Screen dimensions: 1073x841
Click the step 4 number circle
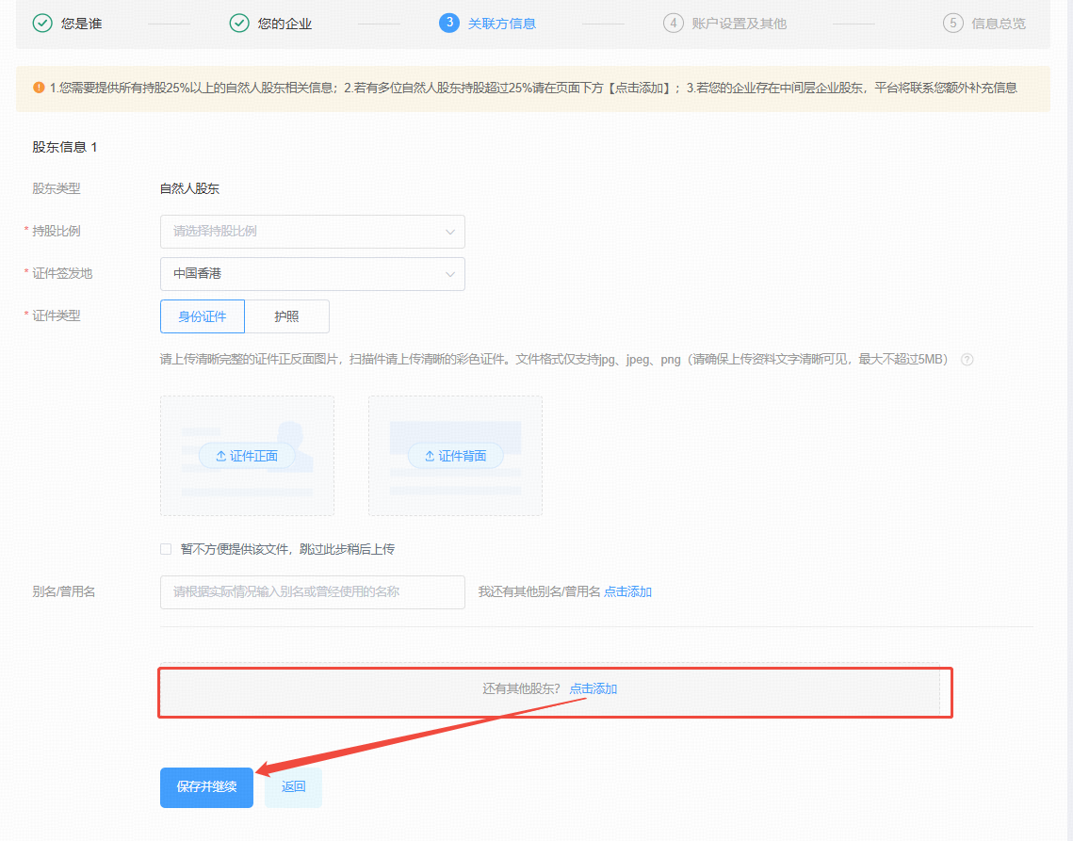673,23
